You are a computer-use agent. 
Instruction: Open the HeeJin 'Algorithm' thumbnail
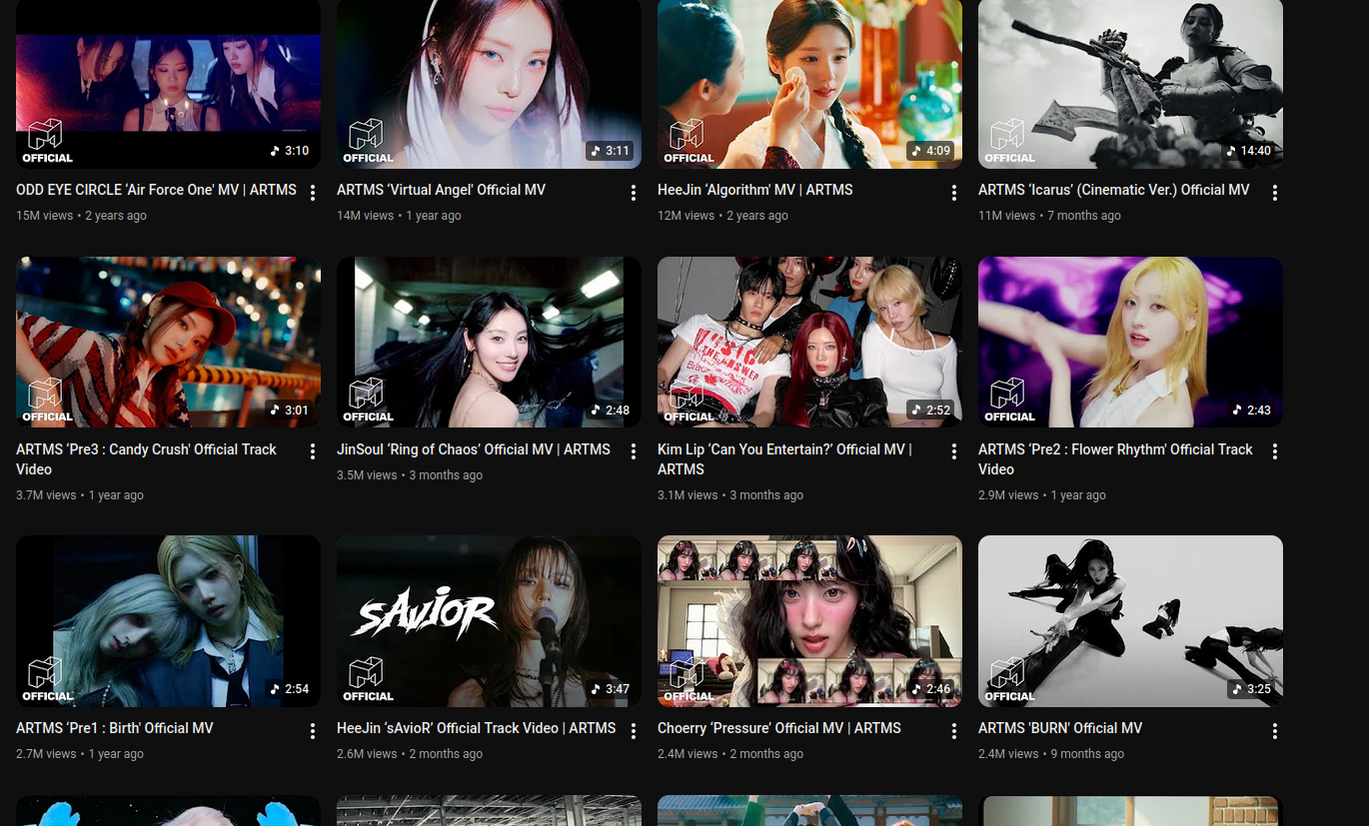(x=809, y=84)
